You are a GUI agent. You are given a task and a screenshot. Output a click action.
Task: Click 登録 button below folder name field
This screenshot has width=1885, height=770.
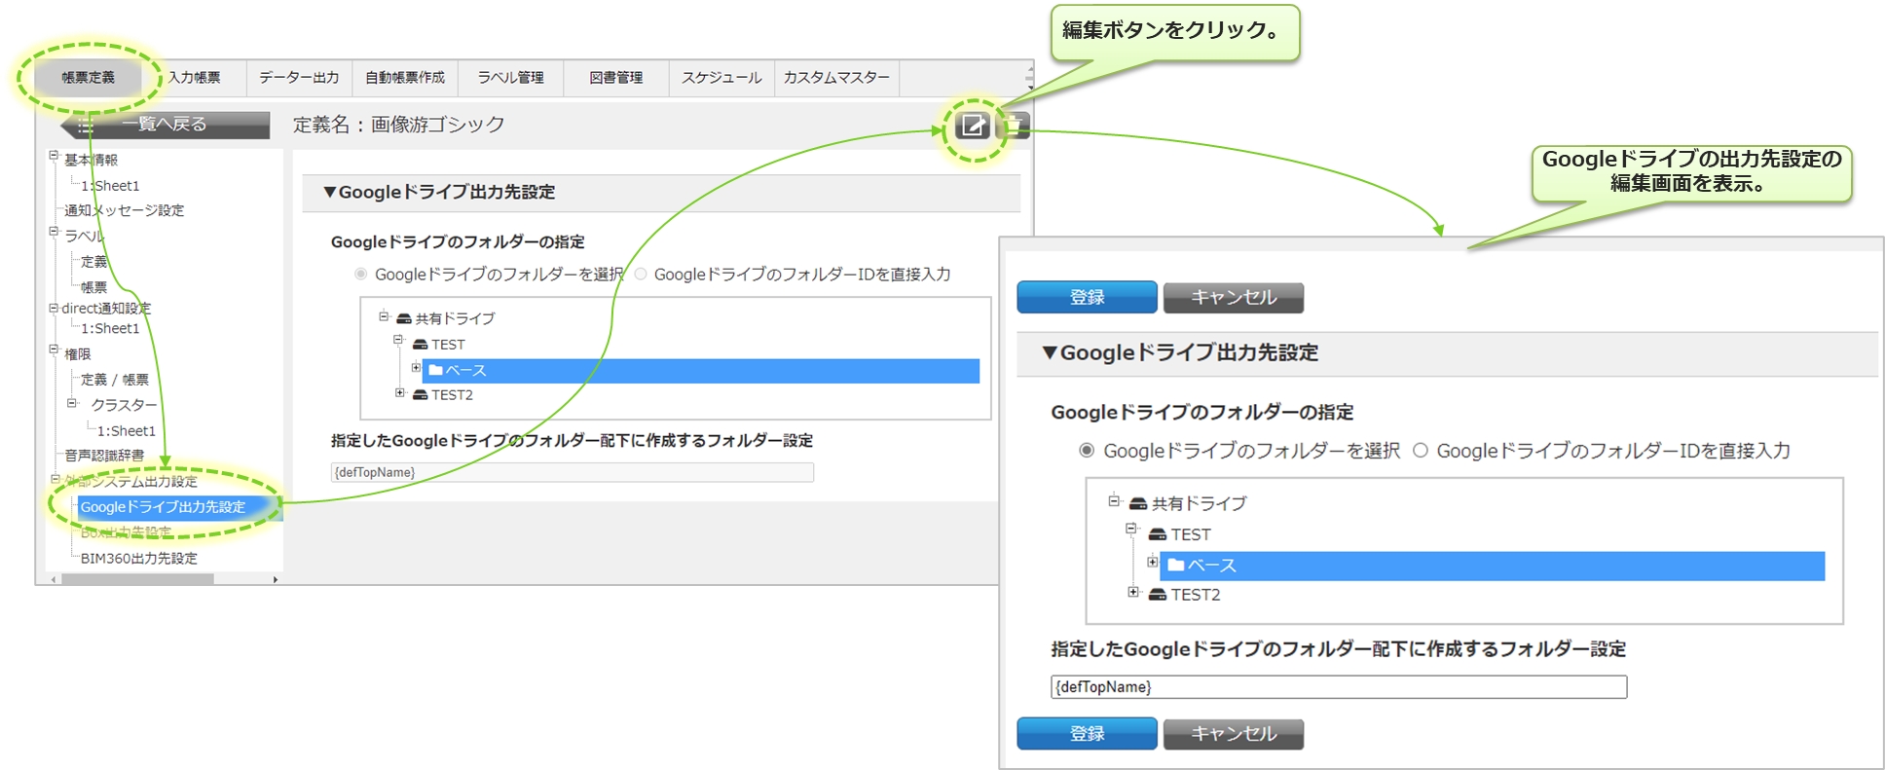point(1088,733)
